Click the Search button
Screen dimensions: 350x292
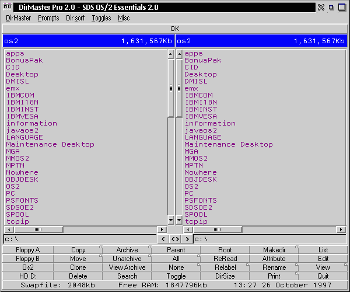coord(127,276)
